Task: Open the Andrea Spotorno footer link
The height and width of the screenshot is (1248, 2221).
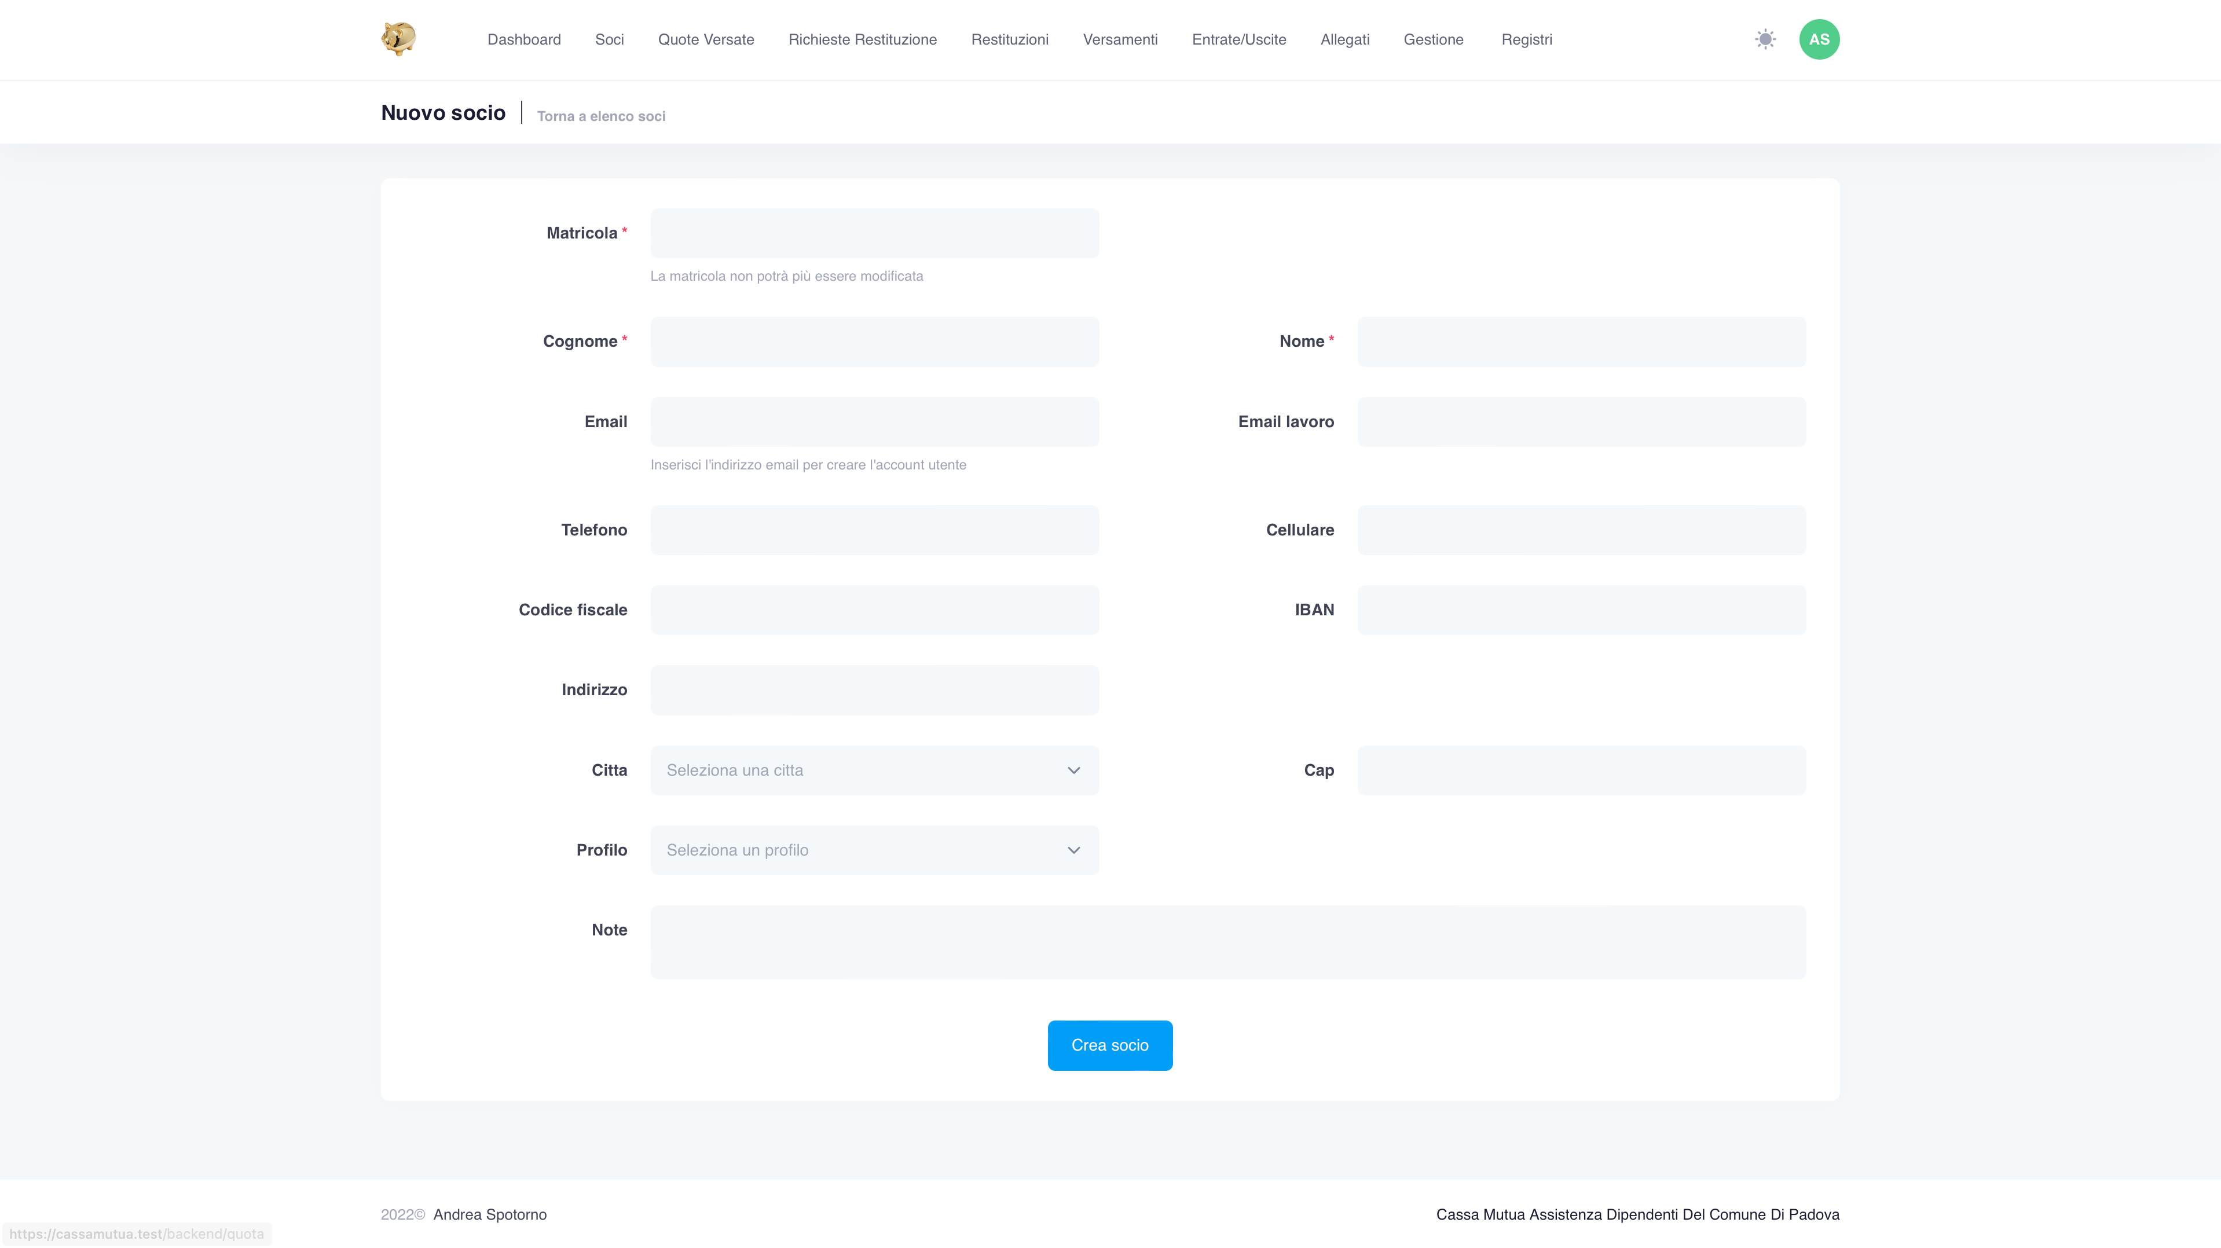Action: (490, 1213)
